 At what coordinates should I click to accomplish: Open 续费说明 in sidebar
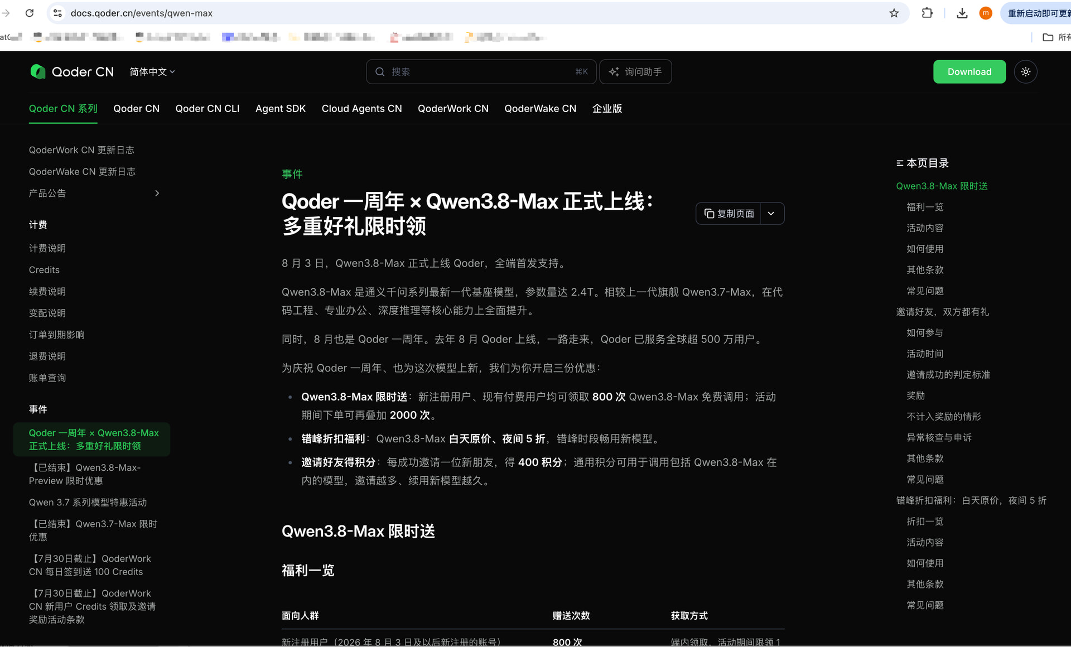(47, 292)
